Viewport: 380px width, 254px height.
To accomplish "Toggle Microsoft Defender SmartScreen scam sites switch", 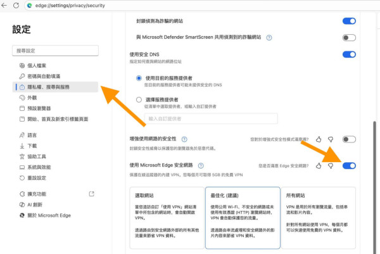I will [349, 37].
